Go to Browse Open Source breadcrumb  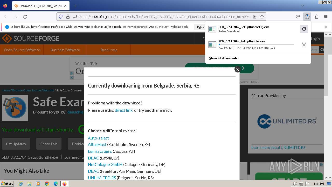(x=26, y=90)
